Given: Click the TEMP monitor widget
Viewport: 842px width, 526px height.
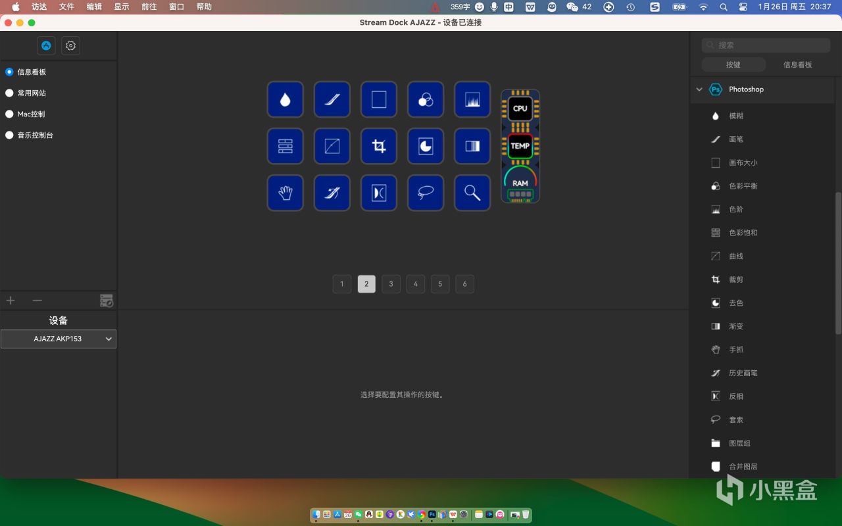Looking at the screenshot, I should 520,146.
